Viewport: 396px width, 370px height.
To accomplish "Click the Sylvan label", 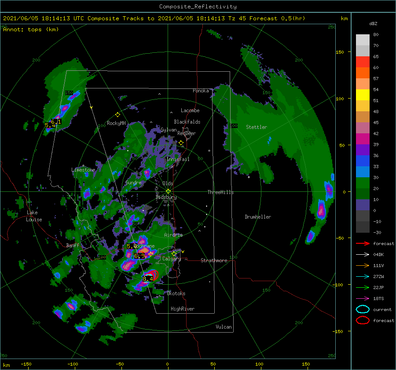I will pos(169,130).
